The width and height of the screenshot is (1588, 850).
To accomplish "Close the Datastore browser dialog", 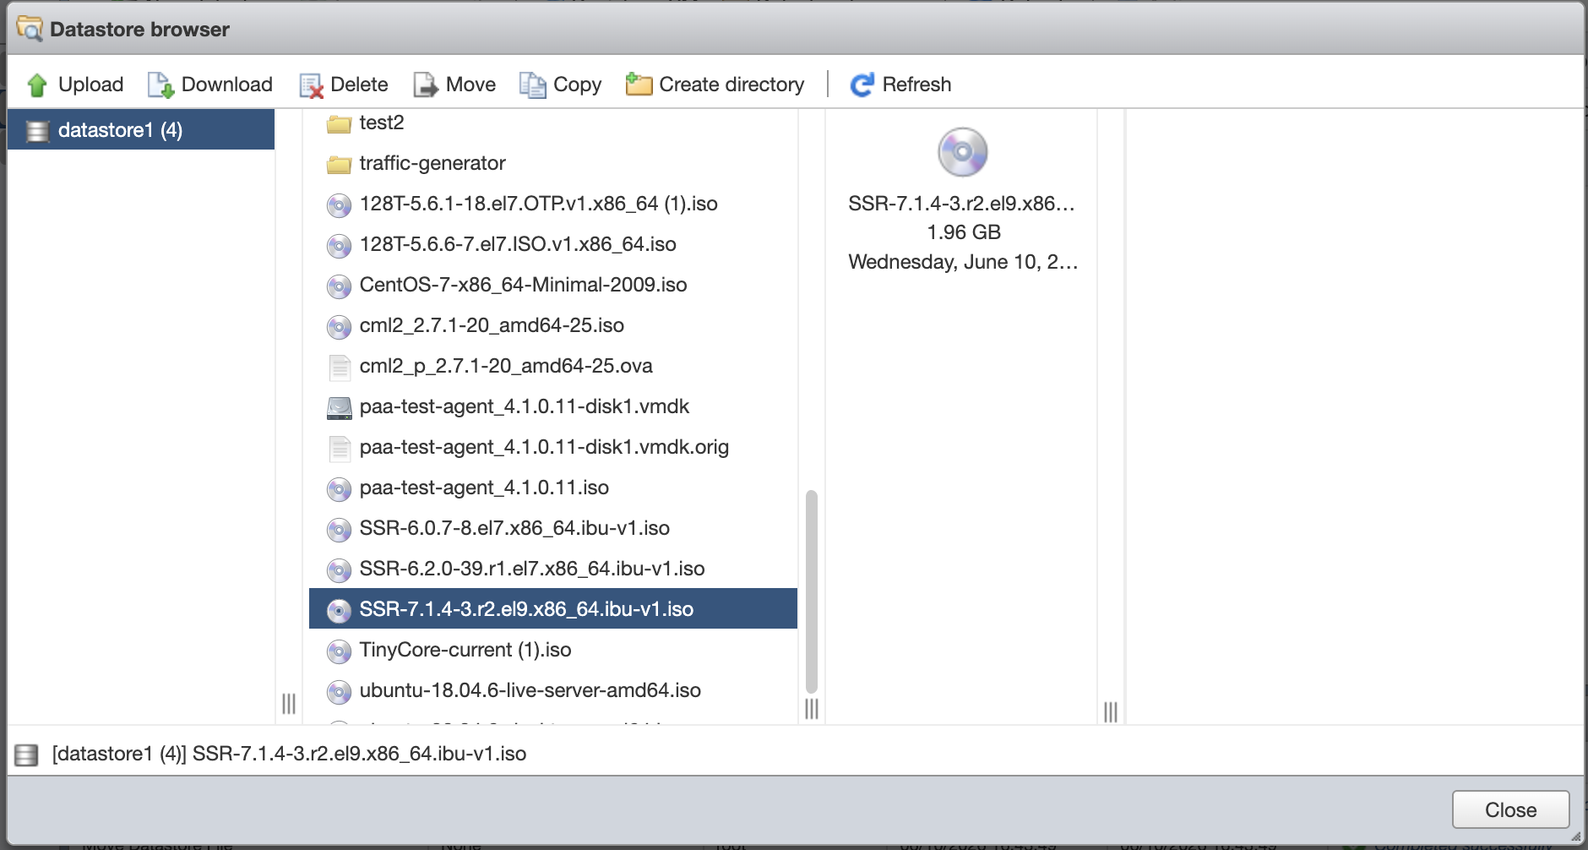I will 1510,809.
